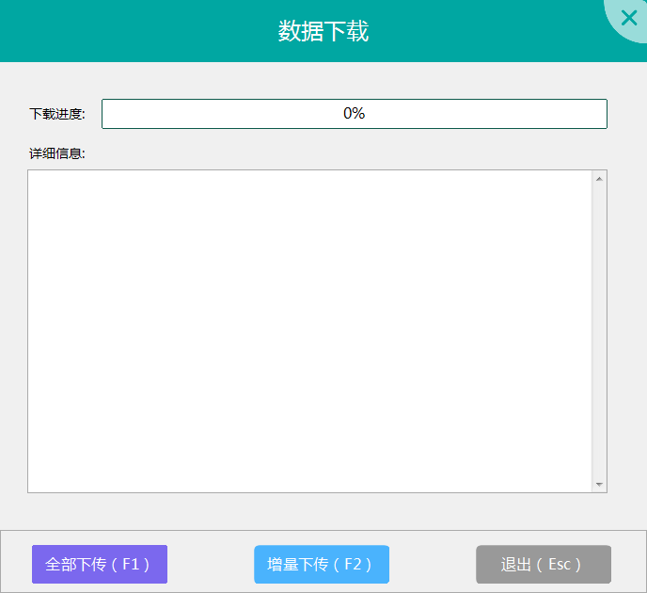Click the 下载进度 progress bar at 0%
The image size is (647, 593).
355,114
